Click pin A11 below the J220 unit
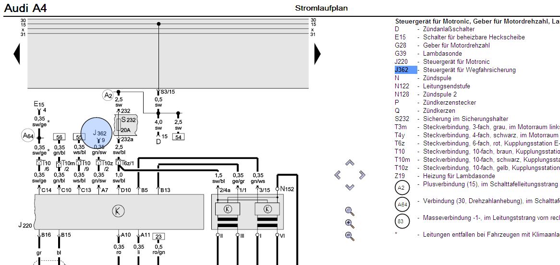Screen dimensions: 560x265 pyautogui.click(x=146, y=235)
